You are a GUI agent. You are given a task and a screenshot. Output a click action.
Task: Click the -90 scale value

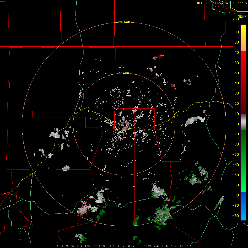pos(236,216)
